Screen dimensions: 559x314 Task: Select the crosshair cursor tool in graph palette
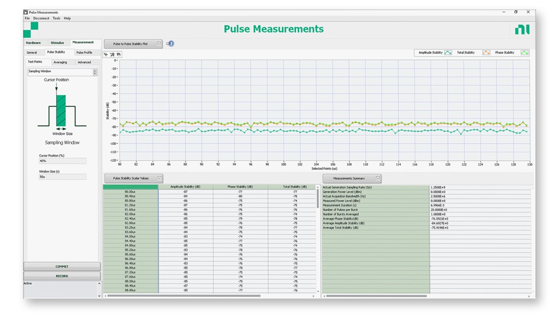pos(106,54)
